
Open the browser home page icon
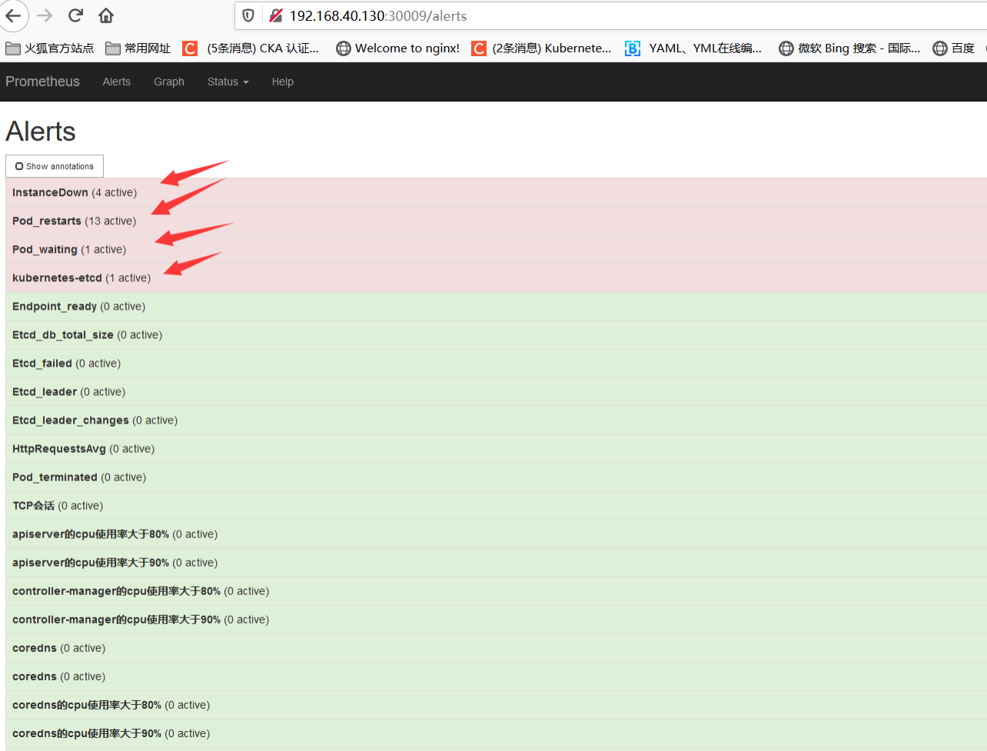point(106,15)
